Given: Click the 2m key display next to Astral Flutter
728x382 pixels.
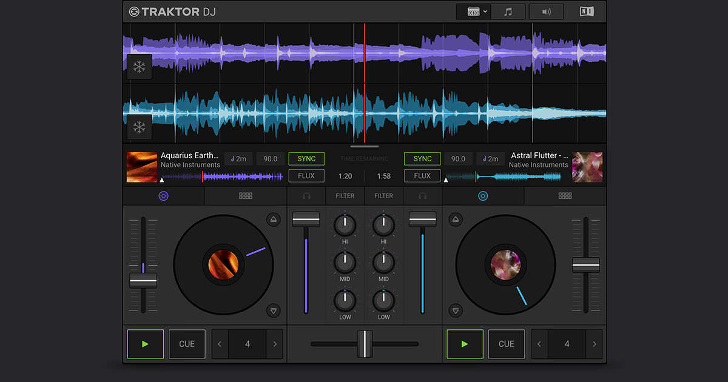Looking at the screenshot, I should 491,159.
